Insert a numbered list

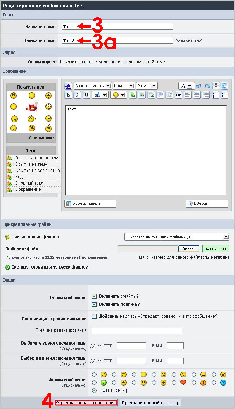tap(215, 95)
